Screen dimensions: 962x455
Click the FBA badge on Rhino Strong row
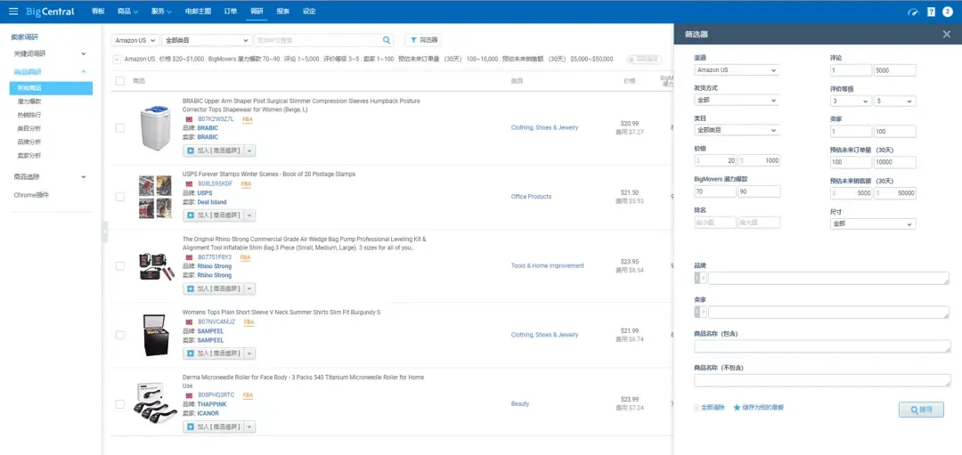point(246,257)
